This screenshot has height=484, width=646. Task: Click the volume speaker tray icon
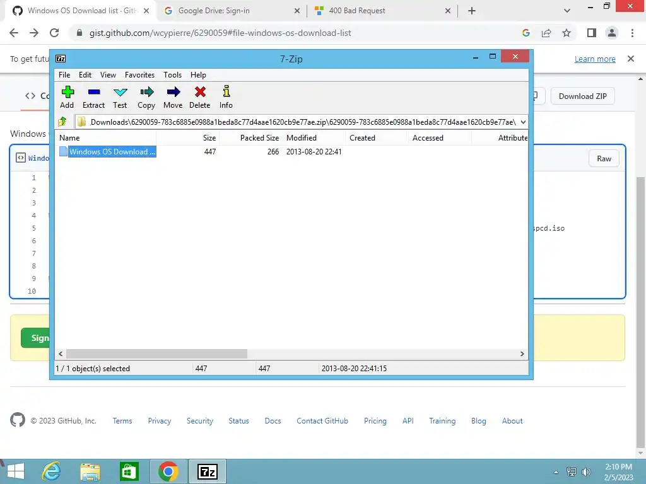(586, 471)
